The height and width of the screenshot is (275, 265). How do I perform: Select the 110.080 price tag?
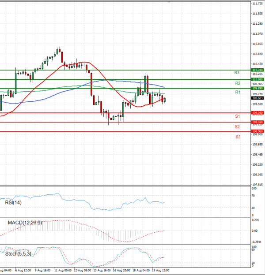[257, 79]
